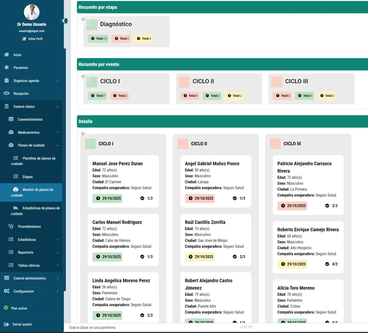The height and width of the screenshot is (333, 368).
Task: Click Estadísticas de planes chart icon
Action: click(x=16, y=208)
